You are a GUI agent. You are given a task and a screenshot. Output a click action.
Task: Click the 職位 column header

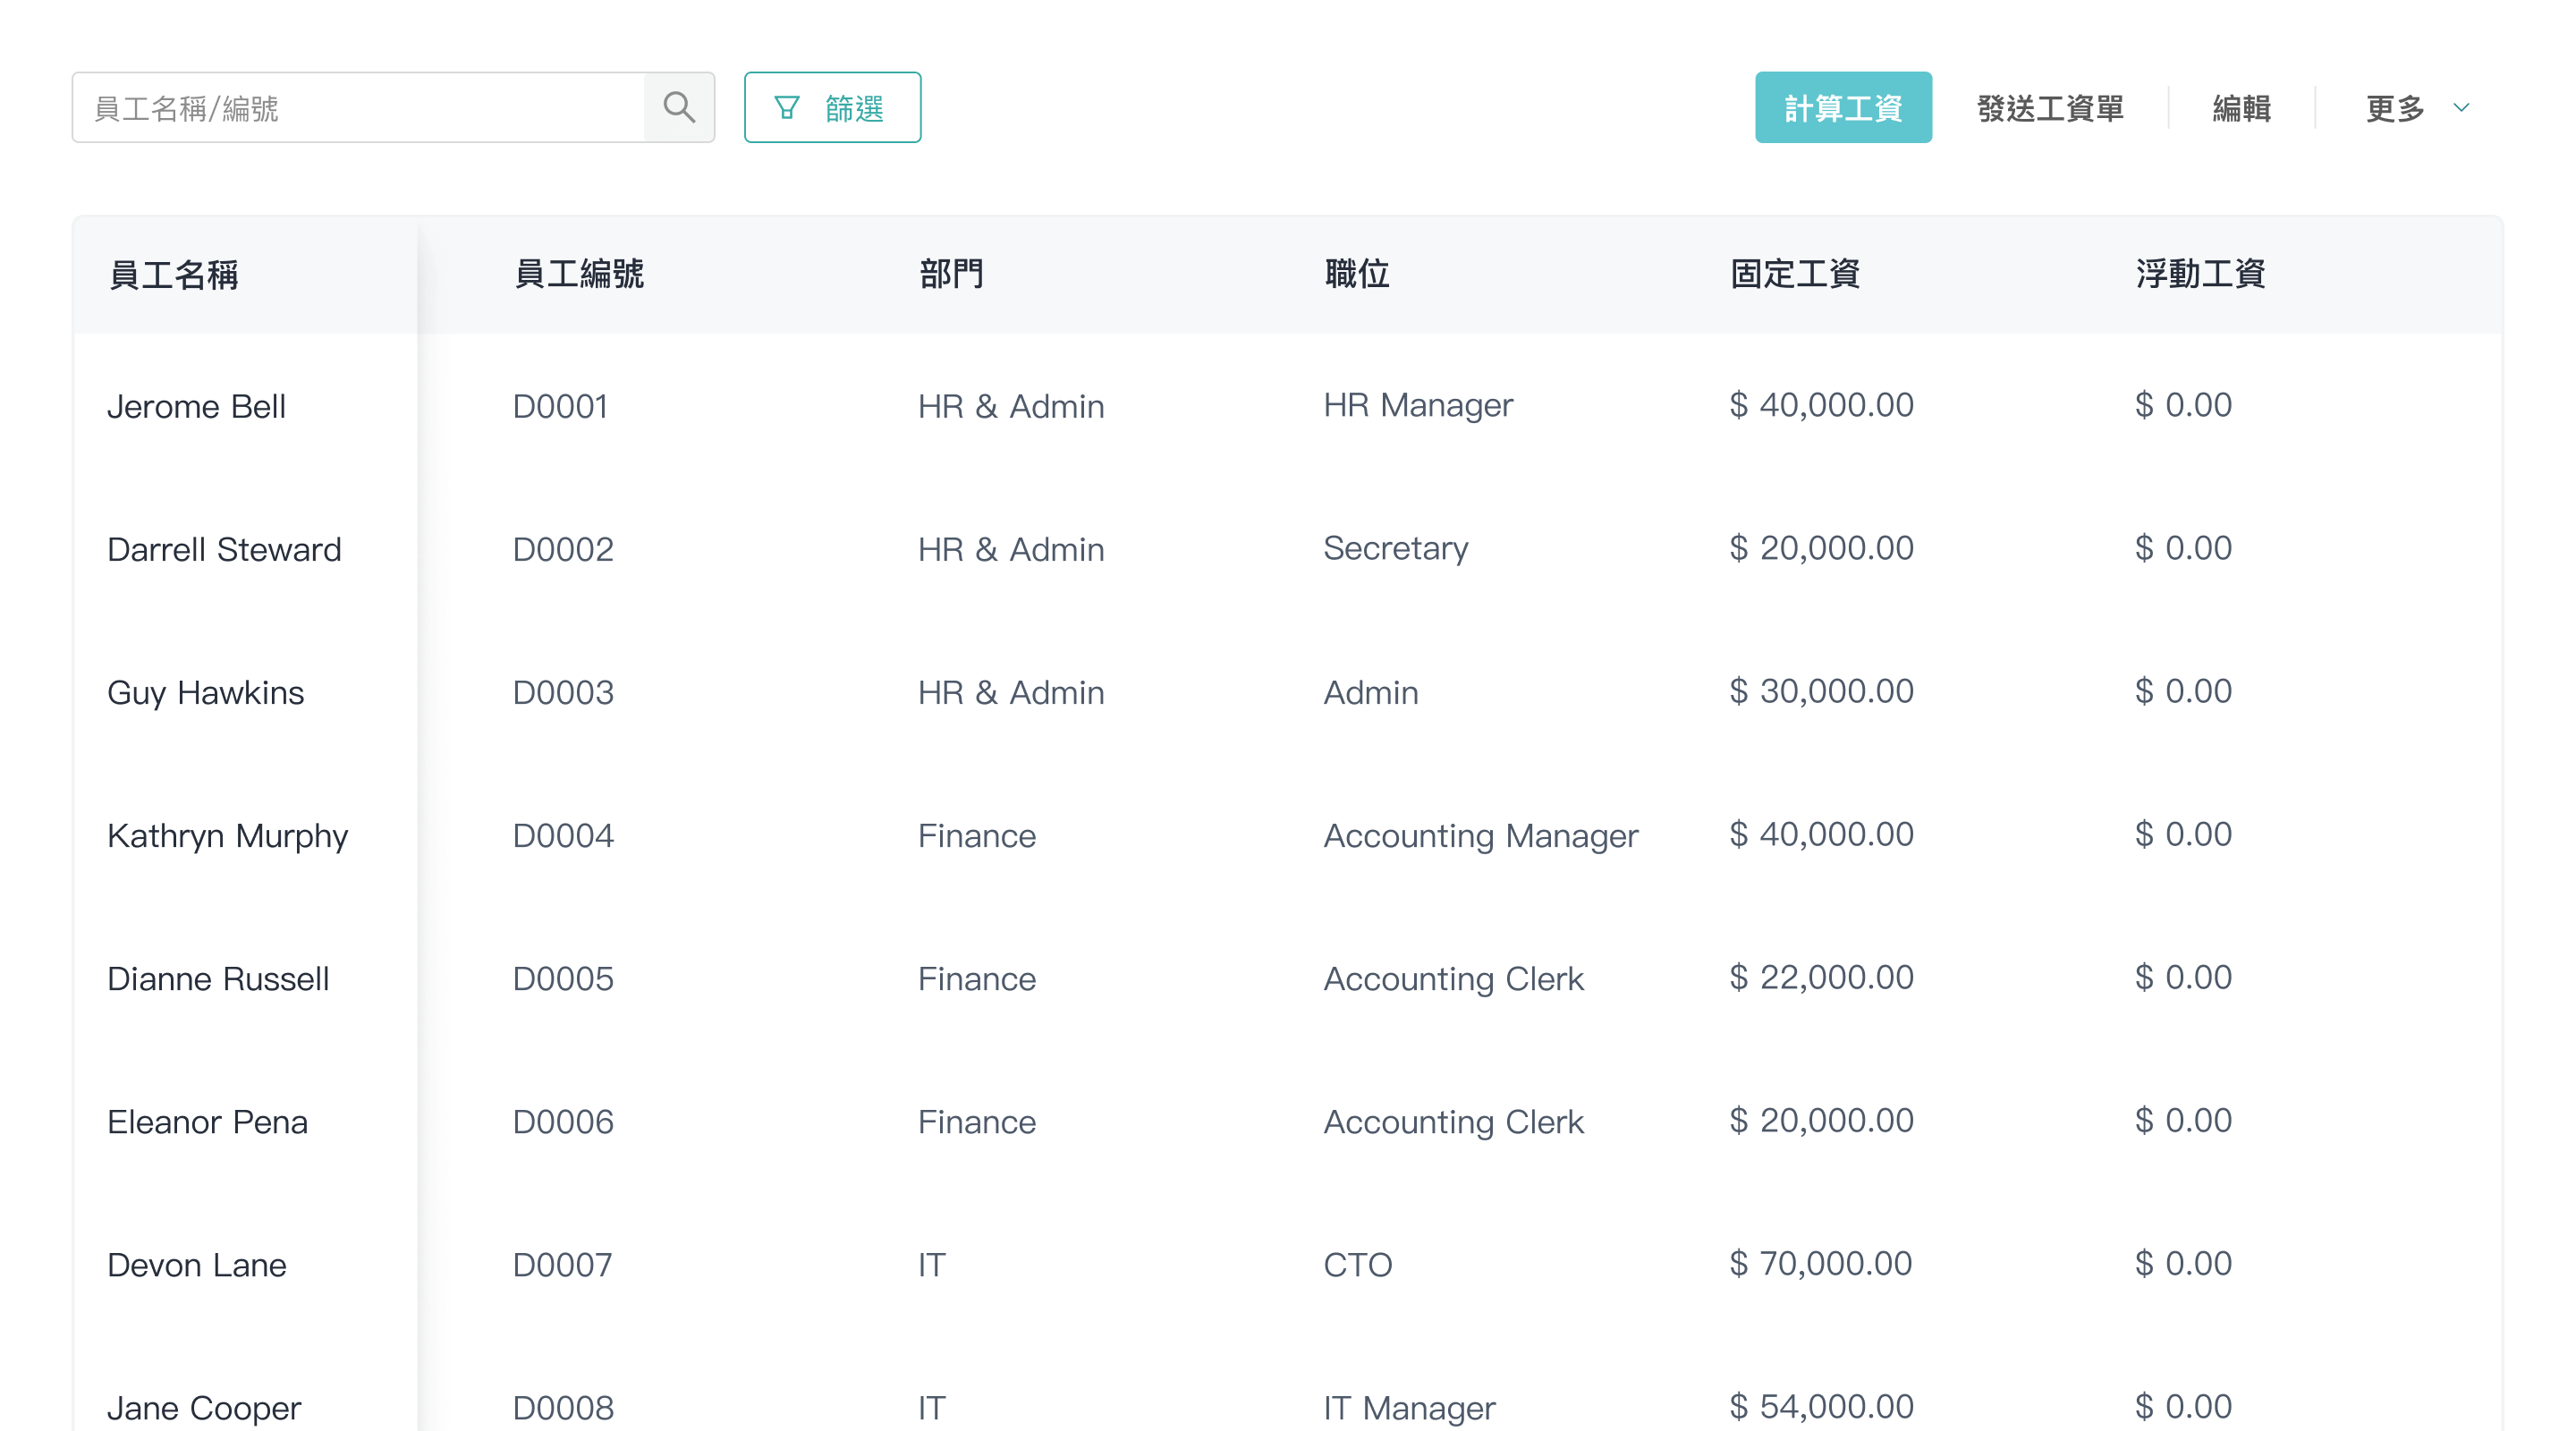coord(1356,274)
